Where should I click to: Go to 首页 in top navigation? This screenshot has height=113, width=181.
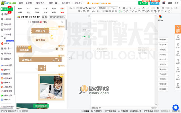tap(21, 3)
